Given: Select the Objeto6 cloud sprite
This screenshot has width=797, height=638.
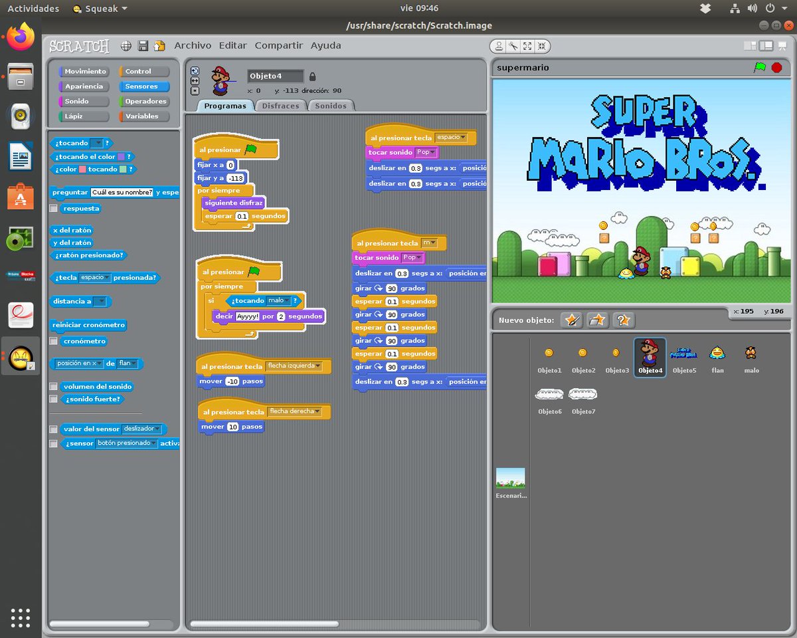Looking at the screenshot, I should 549,401.
